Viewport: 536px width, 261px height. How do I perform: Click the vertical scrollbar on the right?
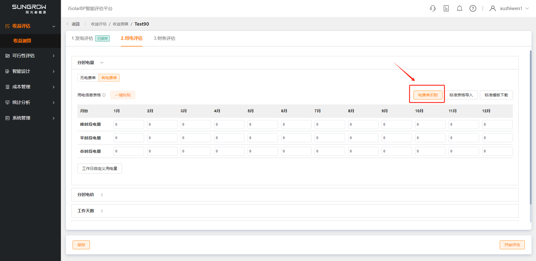(530, 125)
